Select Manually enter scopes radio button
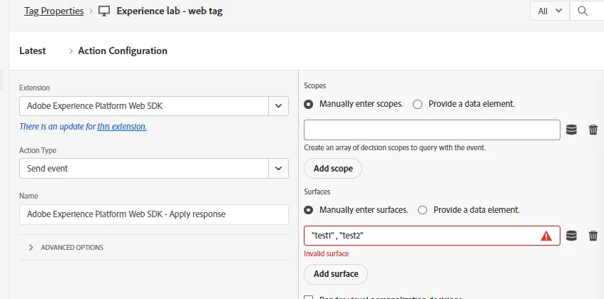604x299 pixels. tap(309, 104)
